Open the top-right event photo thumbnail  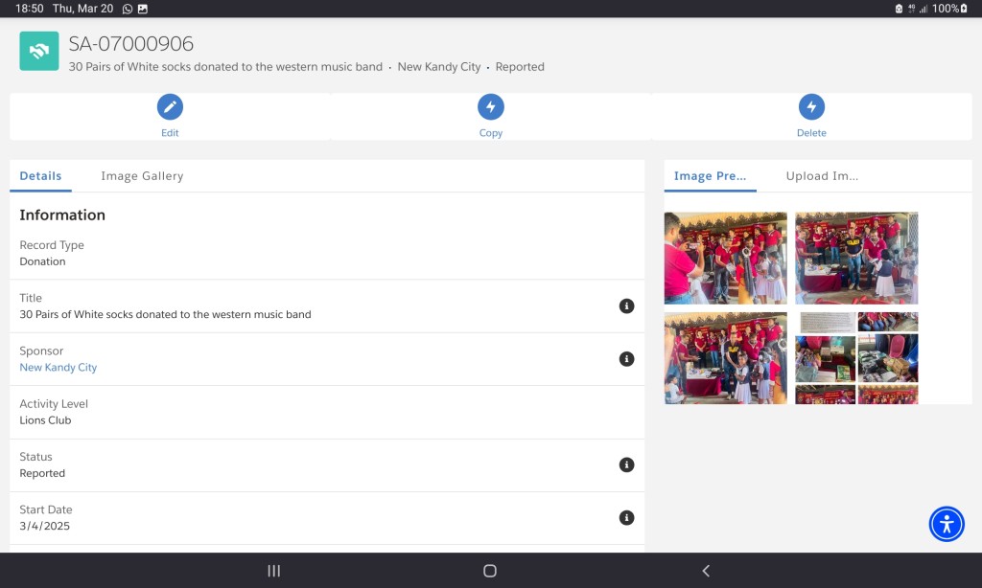tap(856, 258)
